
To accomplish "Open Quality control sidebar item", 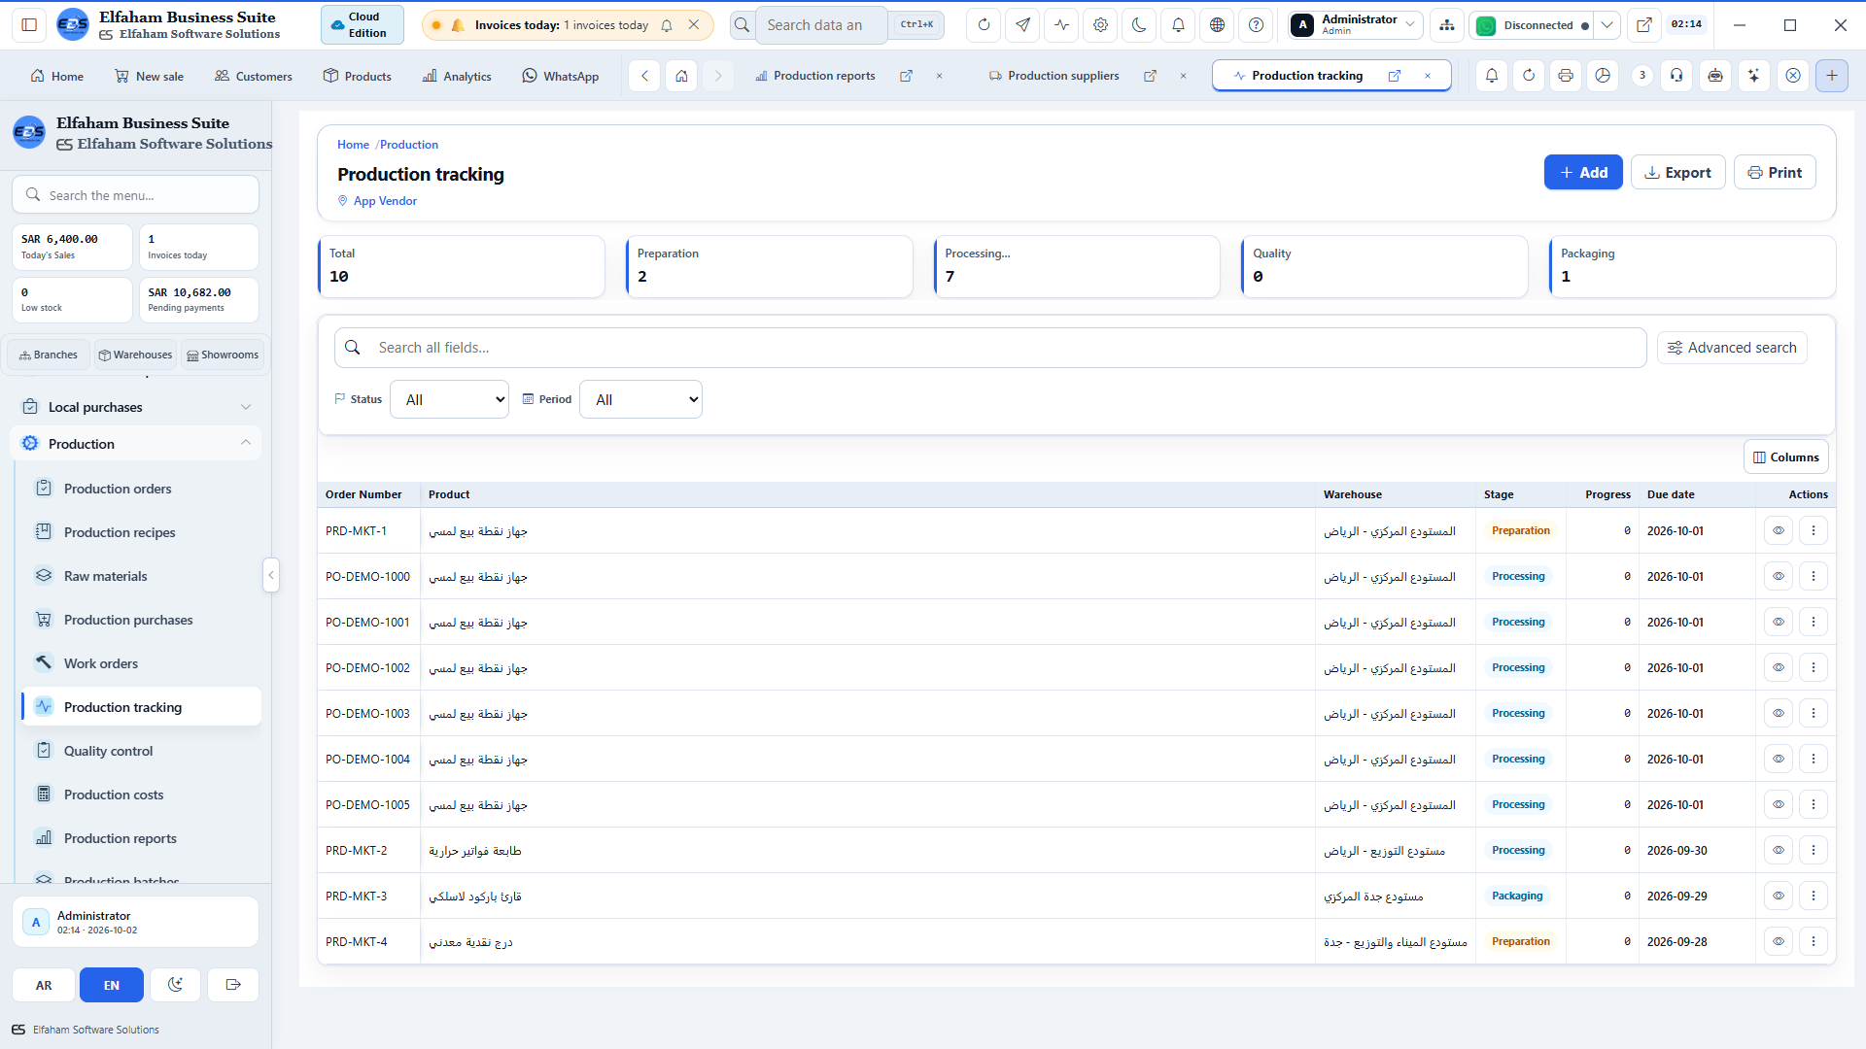I will point(141,751).
